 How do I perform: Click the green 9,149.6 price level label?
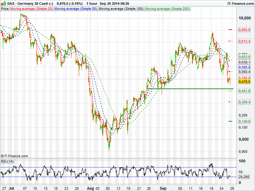point(244,121)
